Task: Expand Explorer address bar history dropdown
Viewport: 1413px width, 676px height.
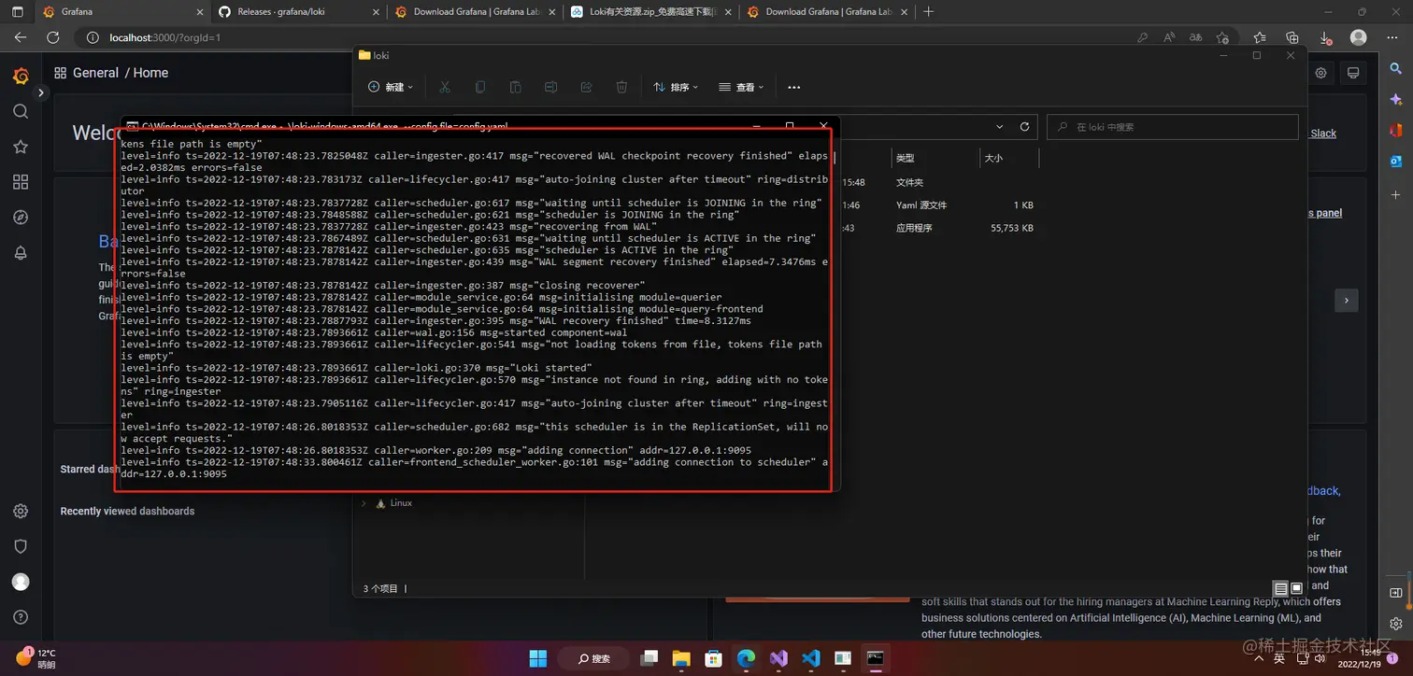Action: tap(1000, 127)
